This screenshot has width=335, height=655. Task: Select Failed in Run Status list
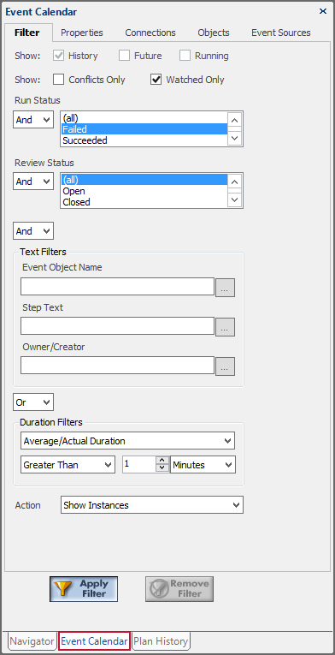[x=144, y=129]
